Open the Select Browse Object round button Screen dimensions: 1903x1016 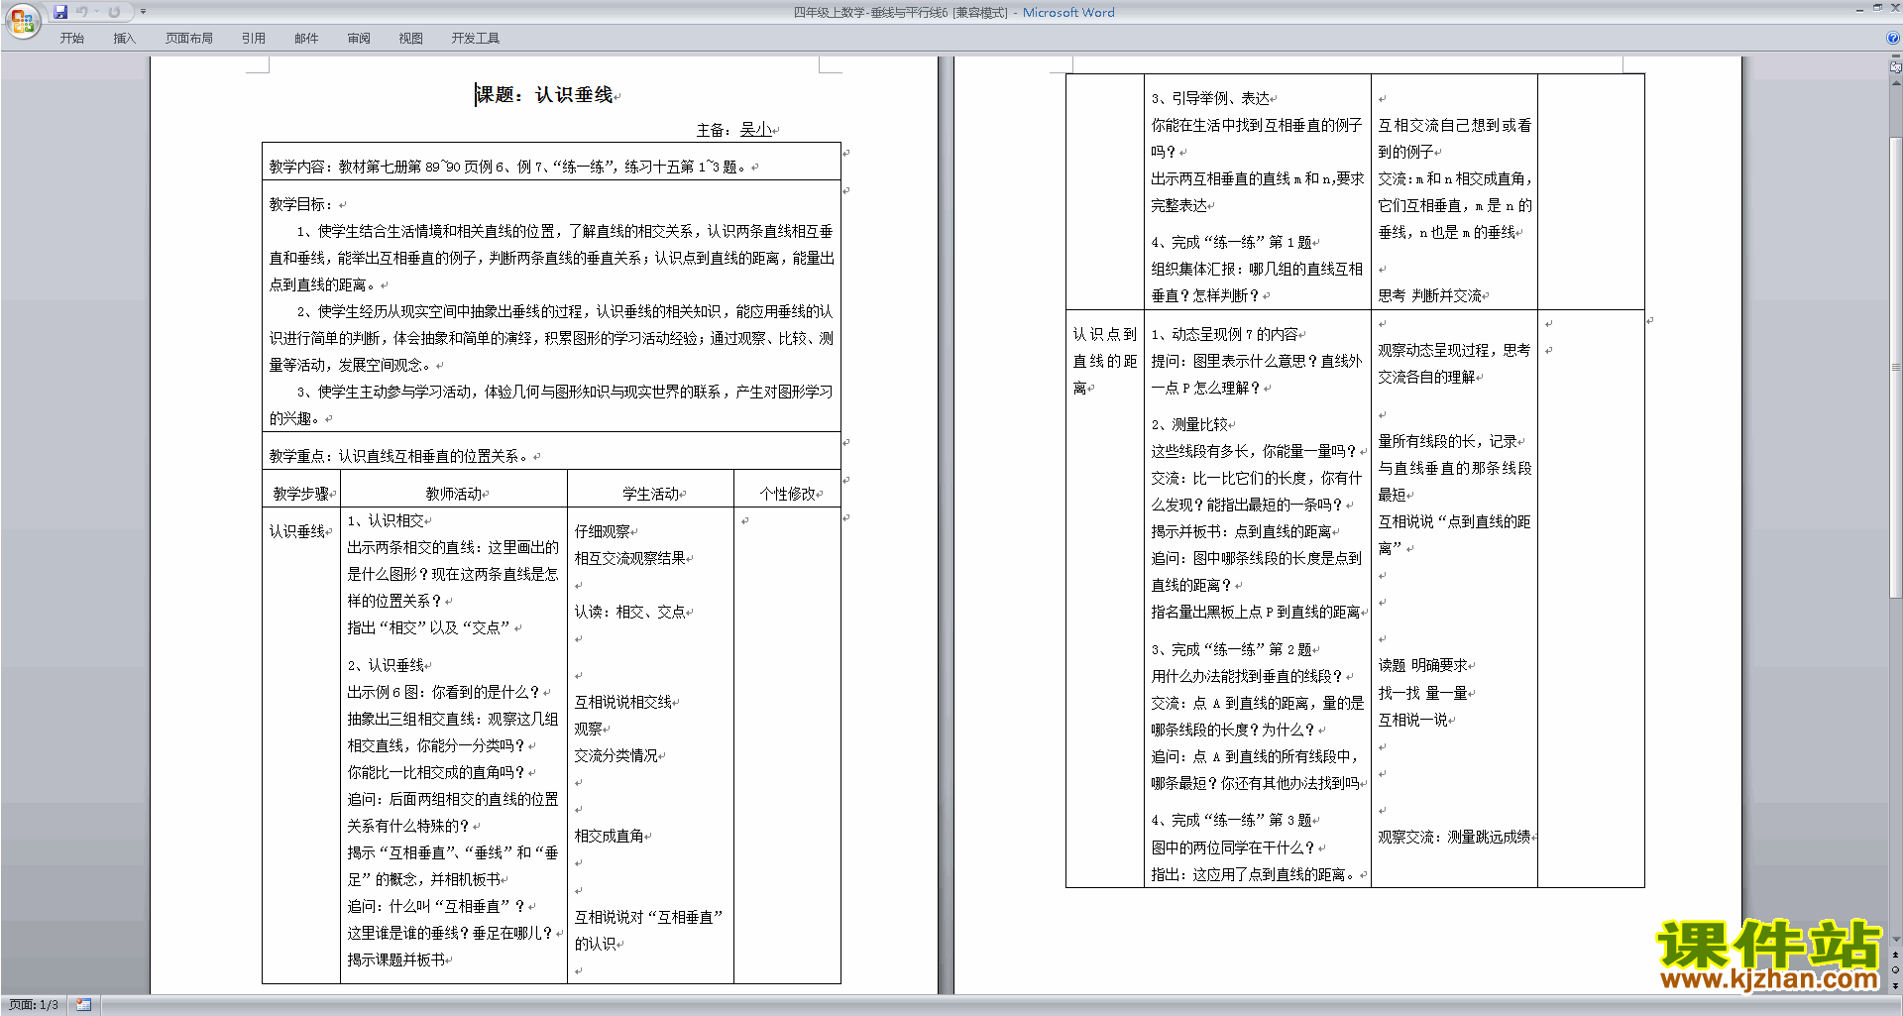(x=1896, y=970)
